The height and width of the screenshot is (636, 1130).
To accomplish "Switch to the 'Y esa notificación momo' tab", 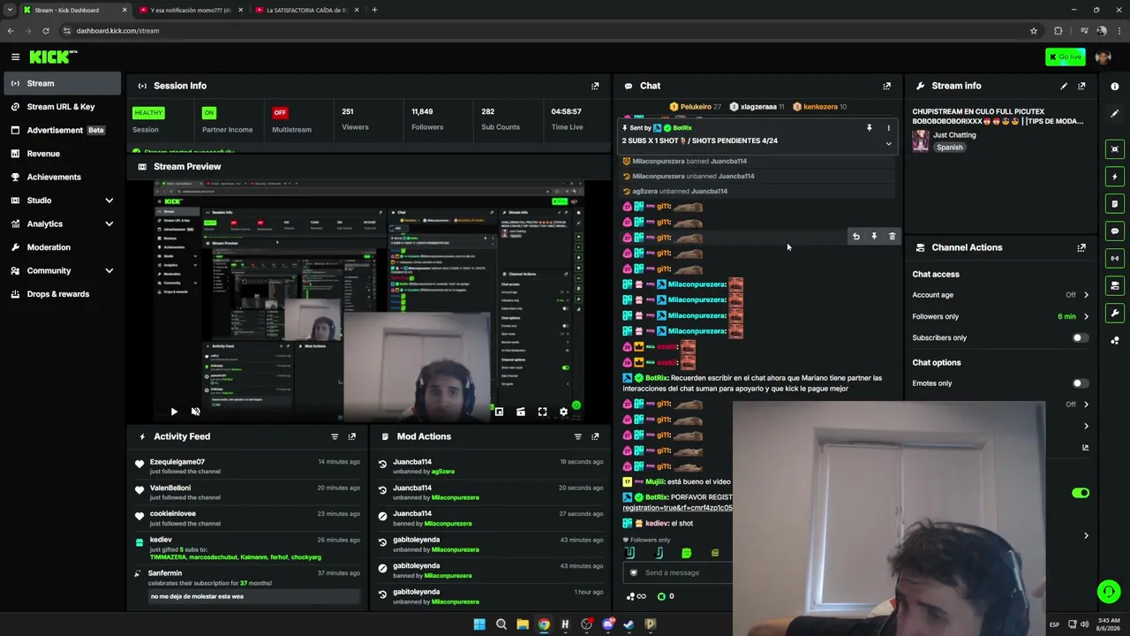I will click(x=190, y=11).
